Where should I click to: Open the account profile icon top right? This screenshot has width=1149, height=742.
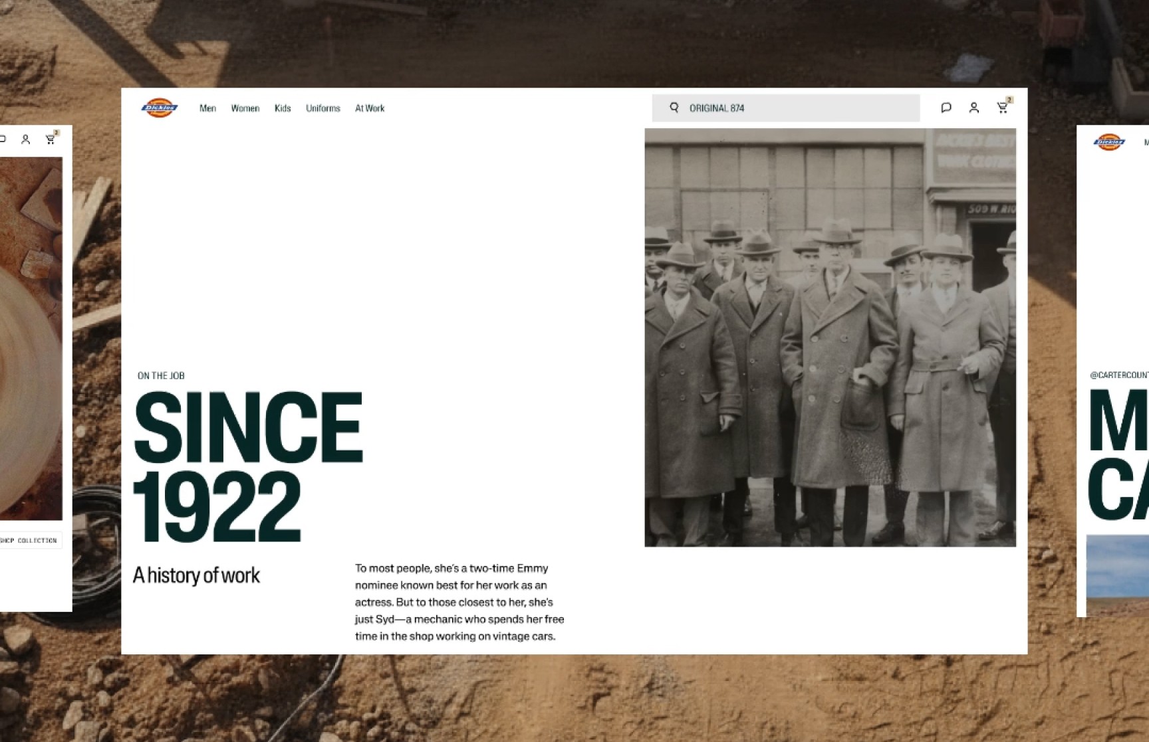coord(974,108)
